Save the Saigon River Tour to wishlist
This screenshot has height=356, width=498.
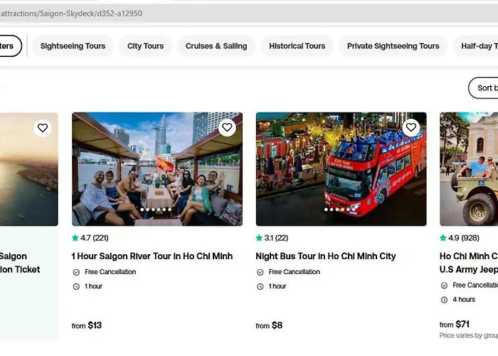pyautogui.click(x=227, y=127)
